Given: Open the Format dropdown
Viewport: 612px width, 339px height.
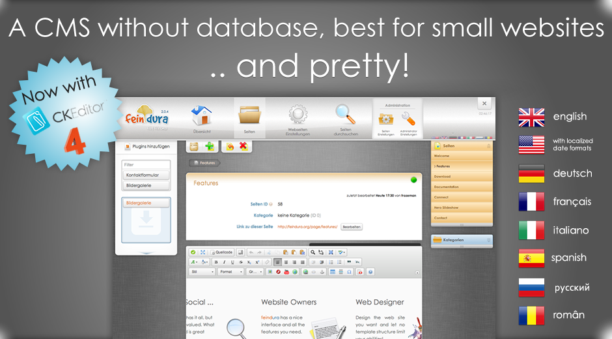Looking at the screenshot, I should click(230, 272).
